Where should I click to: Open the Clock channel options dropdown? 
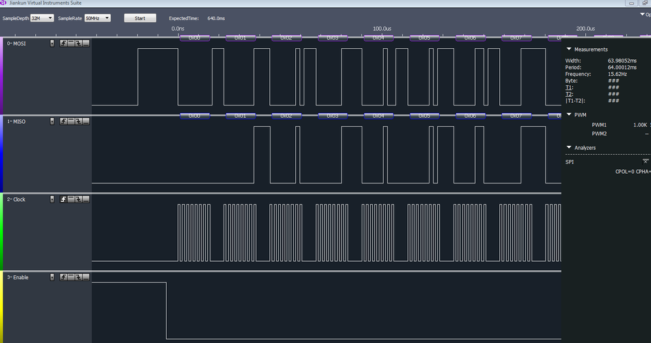point(52,199)
